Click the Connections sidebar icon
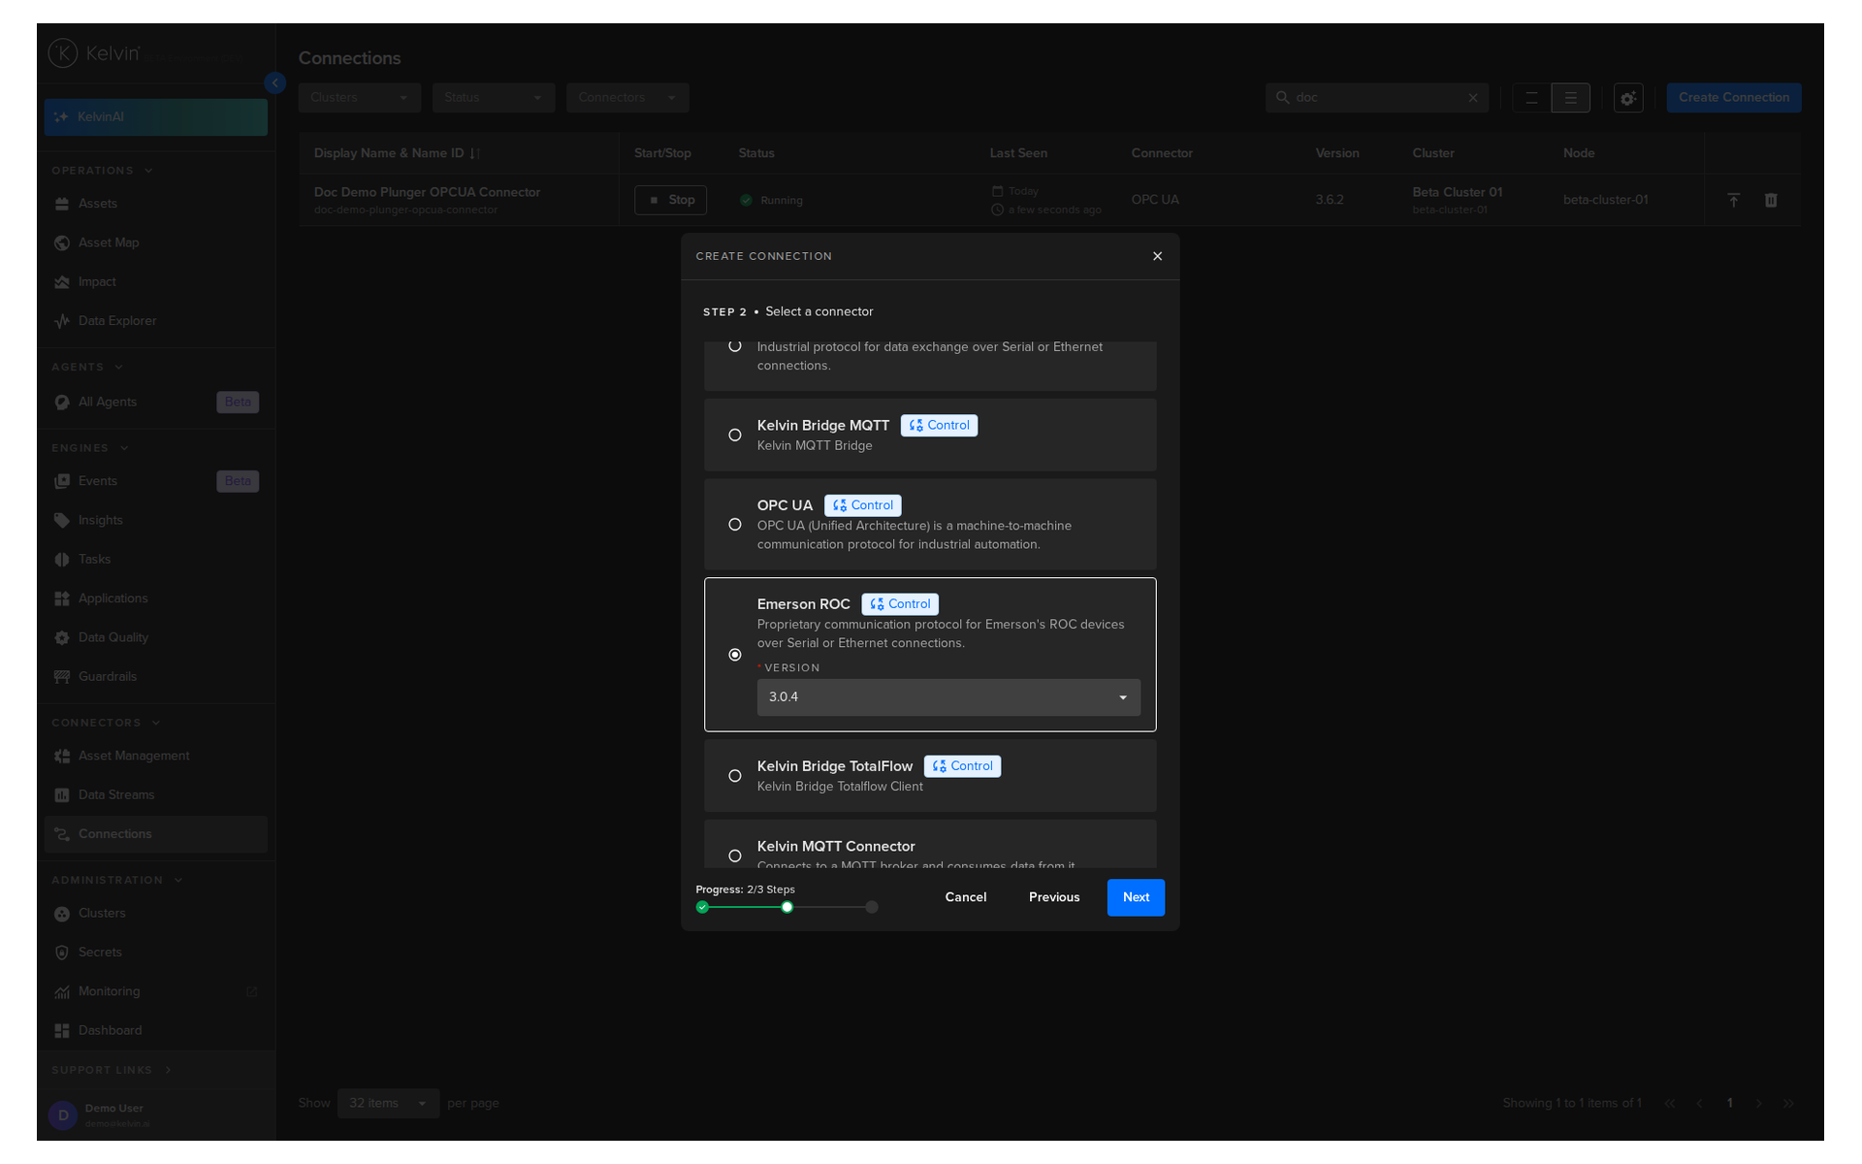Viewport: 1862px width, 1164px height. [x=62, y=834]
